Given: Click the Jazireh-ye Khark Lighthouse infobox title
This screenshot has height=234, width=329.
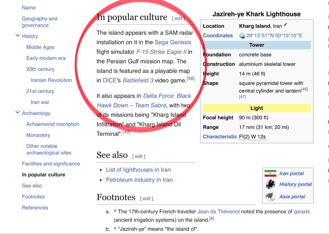Looking at the screenshot, I should [257, 14].
